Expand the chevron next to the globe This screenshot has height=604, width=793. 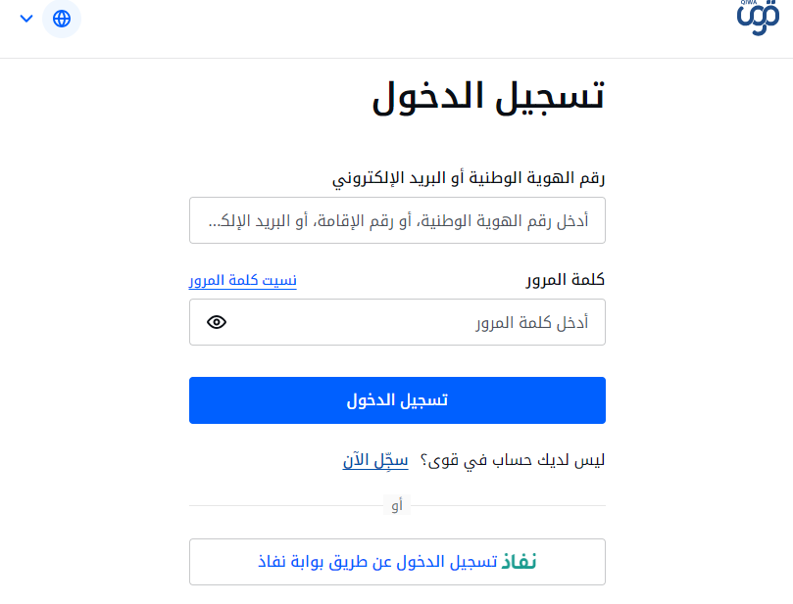tap(26, 19)
